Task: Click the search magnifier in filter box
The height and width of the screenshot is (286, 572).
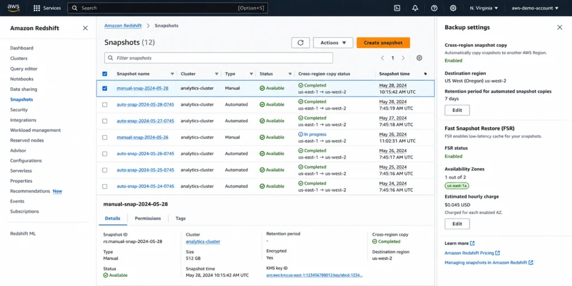Action: pyautogui.click(x=111, y=58)
